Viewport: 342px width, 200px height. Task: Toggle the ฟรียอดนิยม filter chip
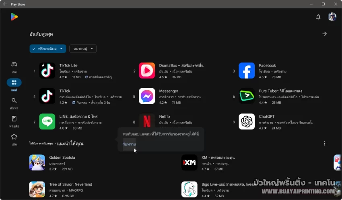(x=44, y=49)
